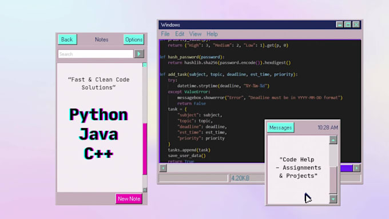Click the magenta Notes scrollbar thumb
The width and height of the screenshot is (389, 219).
click(x=145, y=149)
